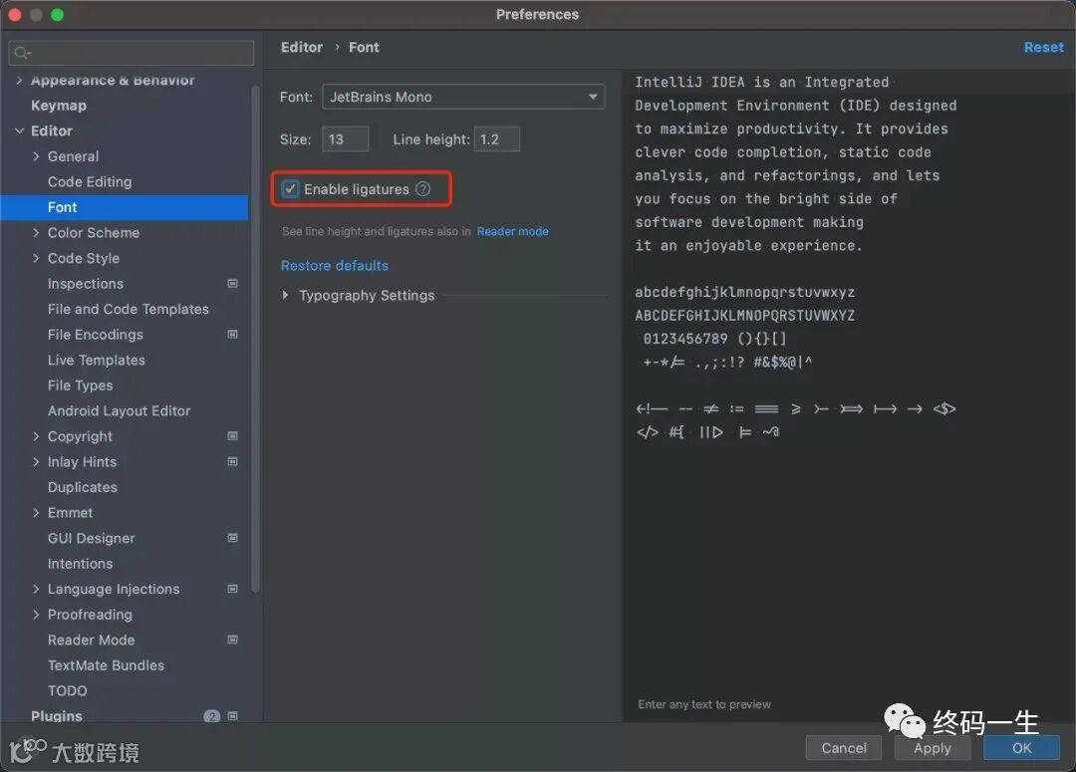Click the Plugins update count badge
Screen dimensions: 1076x772
click(211, 716)
